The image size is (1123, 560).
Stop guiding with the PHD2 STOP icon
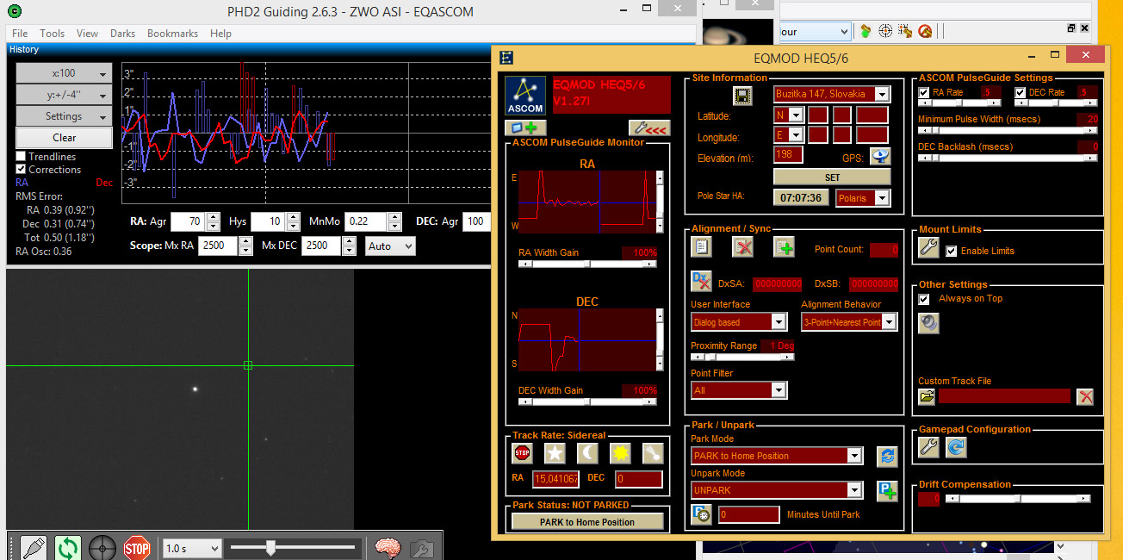click(137, 548)
